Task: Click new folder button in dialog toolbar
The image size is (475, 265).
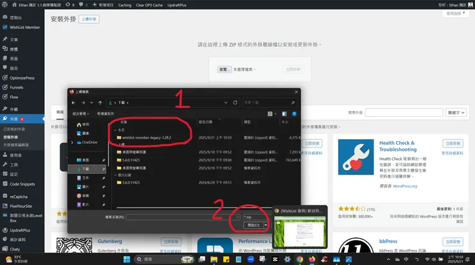Action: (105, 114)
